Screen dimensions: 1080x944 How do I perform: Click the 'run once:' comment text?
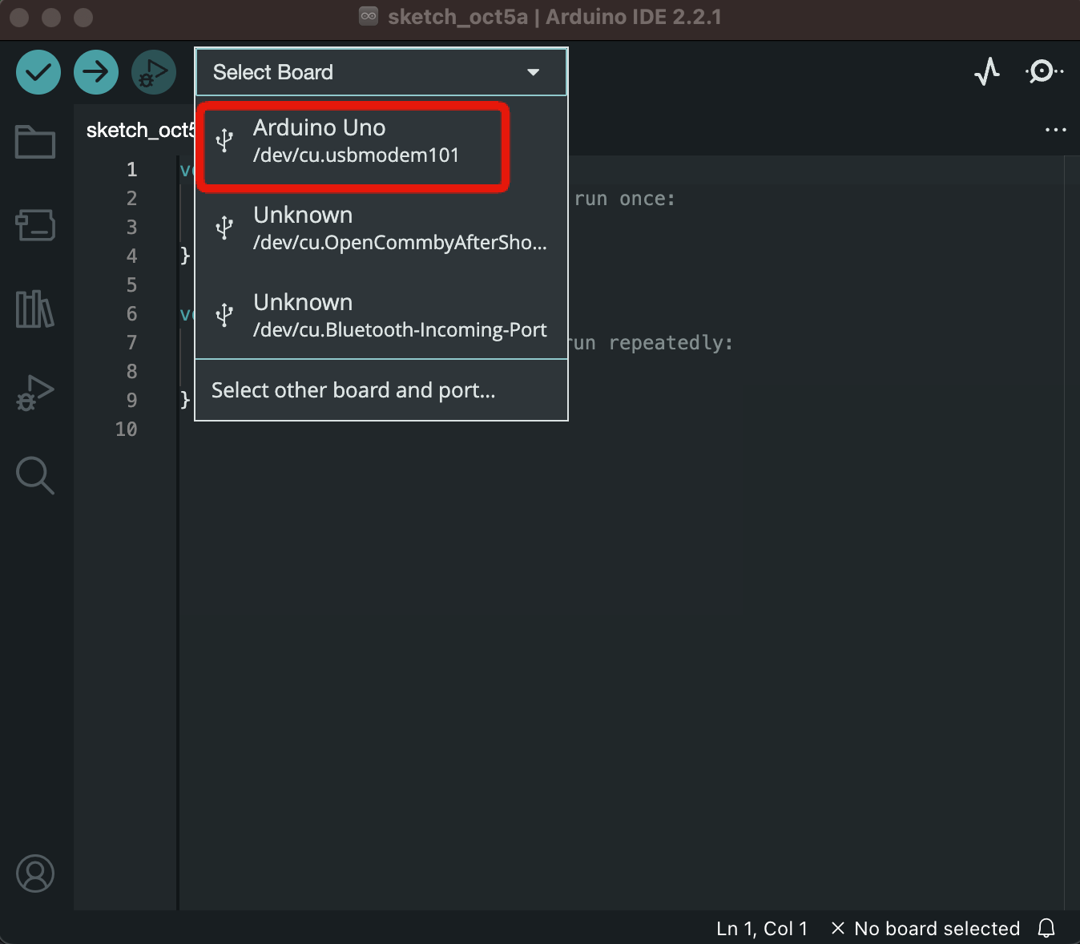tap(625, 199)
